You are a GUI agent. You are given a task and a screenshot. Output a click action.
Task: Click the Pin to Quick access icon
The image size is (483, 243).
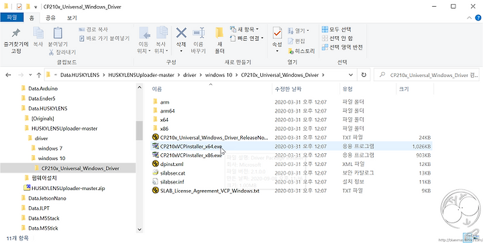point(15,33)
